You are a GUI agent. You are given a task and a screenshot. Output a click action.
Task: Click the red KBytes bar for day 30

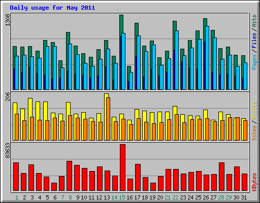click(237, 179)
